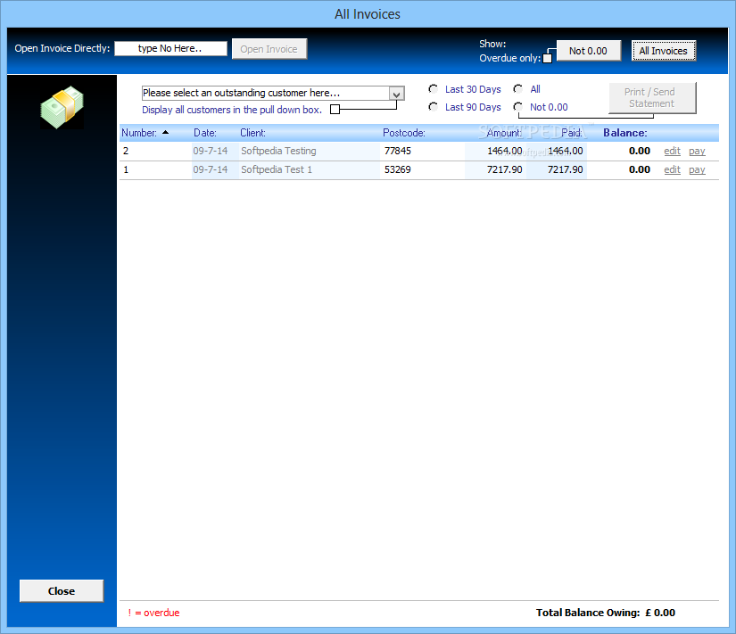Click balance 0.00 of invoice 1
The width and height of the screenshot is (736, 634).
pyautogui.click(x=640, y=170)
